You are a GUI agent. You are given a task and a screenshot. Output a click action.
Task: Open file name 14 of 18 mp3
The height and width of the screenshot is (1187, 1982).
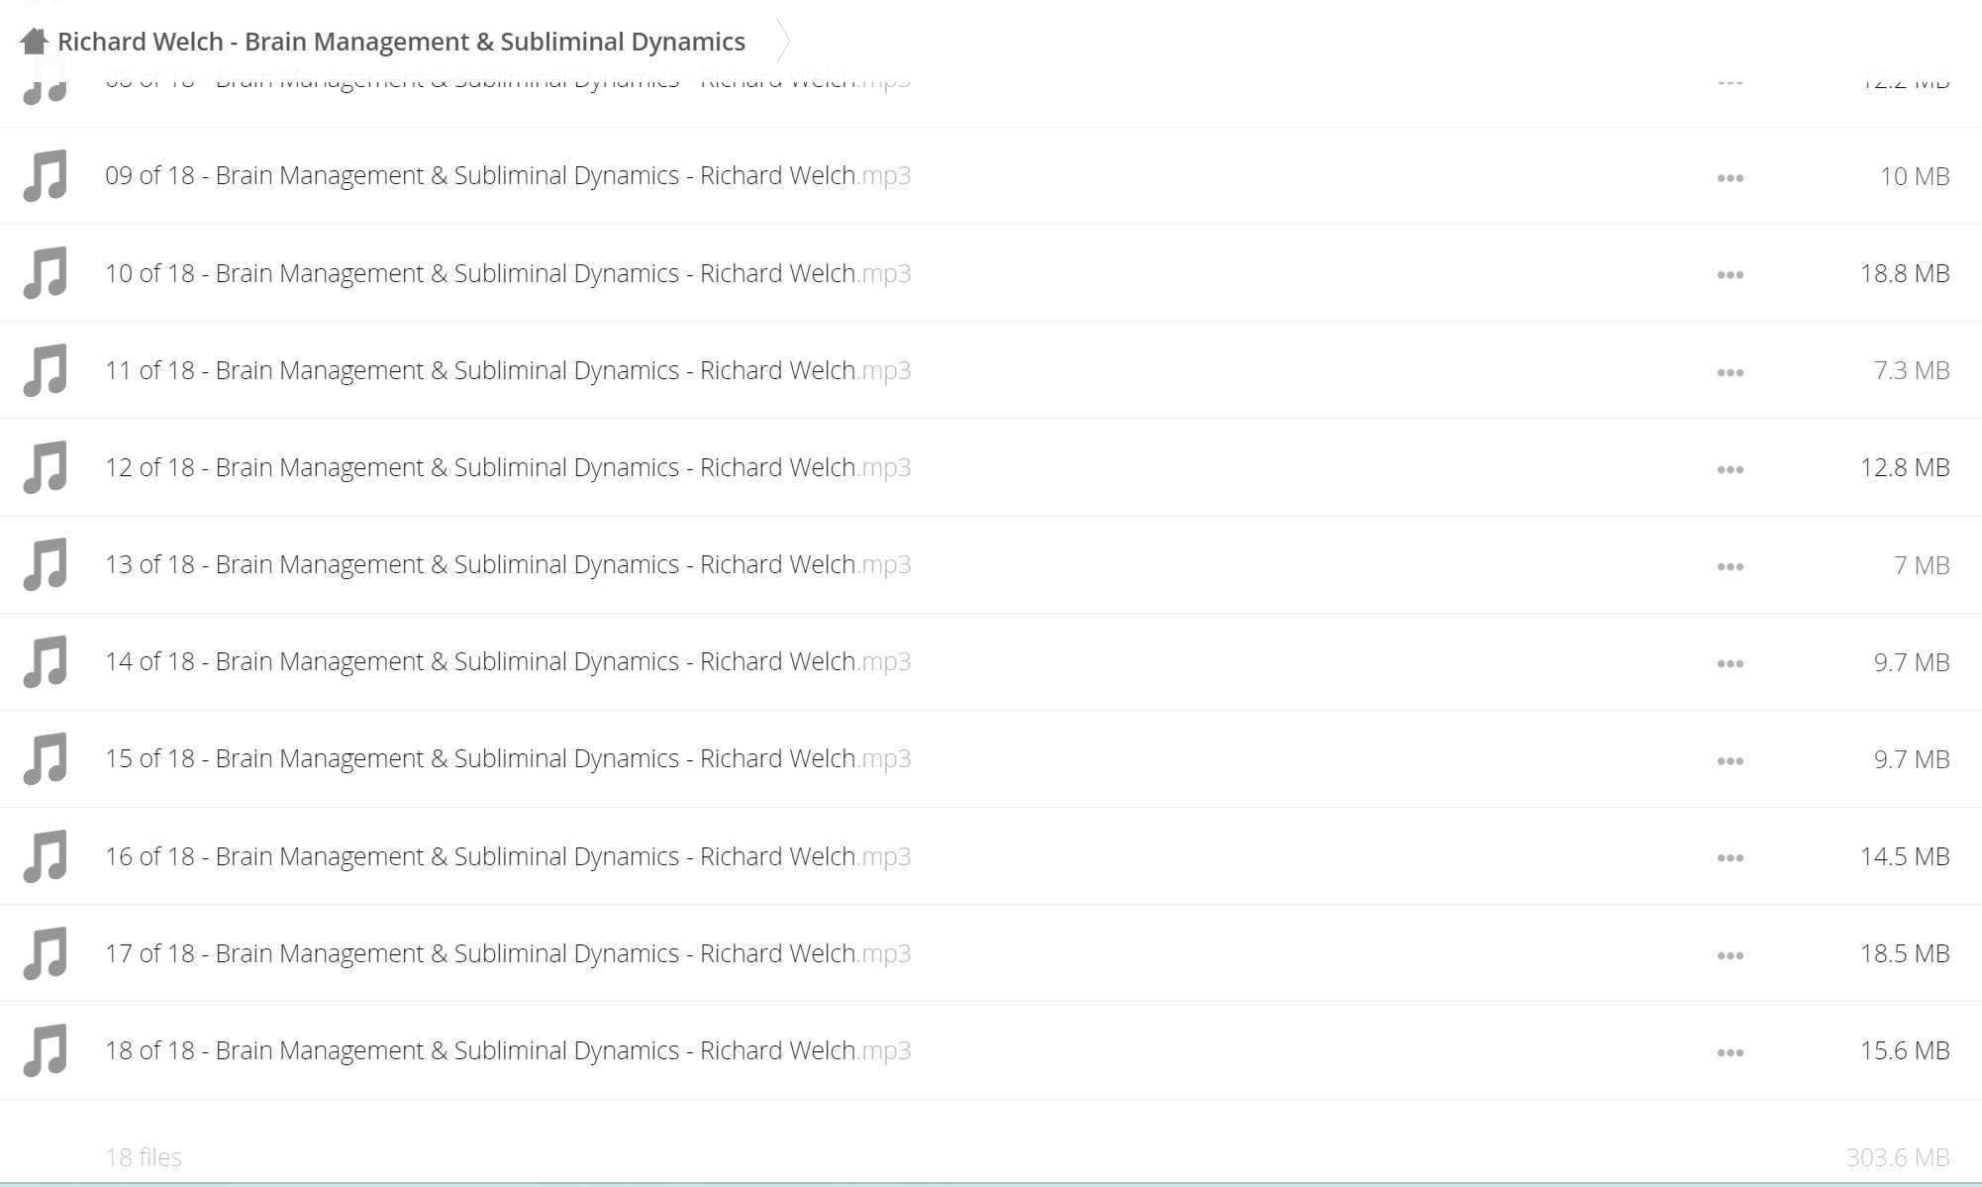[508, 661]
